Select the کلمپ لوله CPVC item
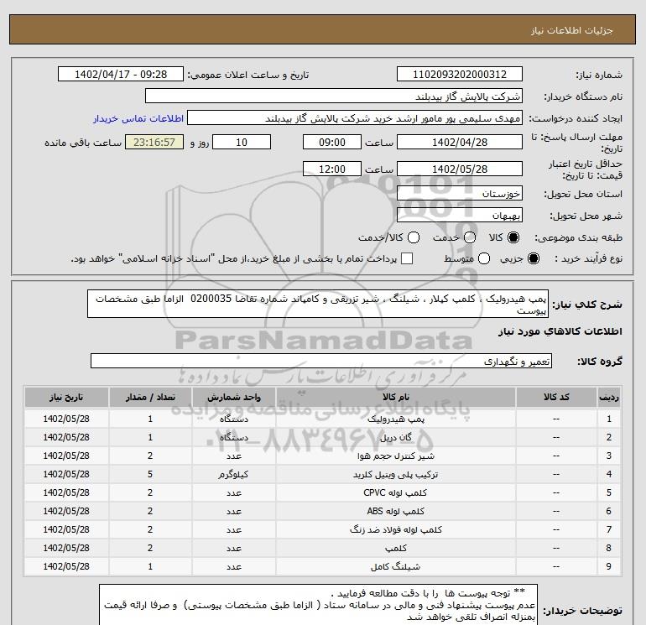The width and height of the screenshot is (646, 625). click(395, 492)
